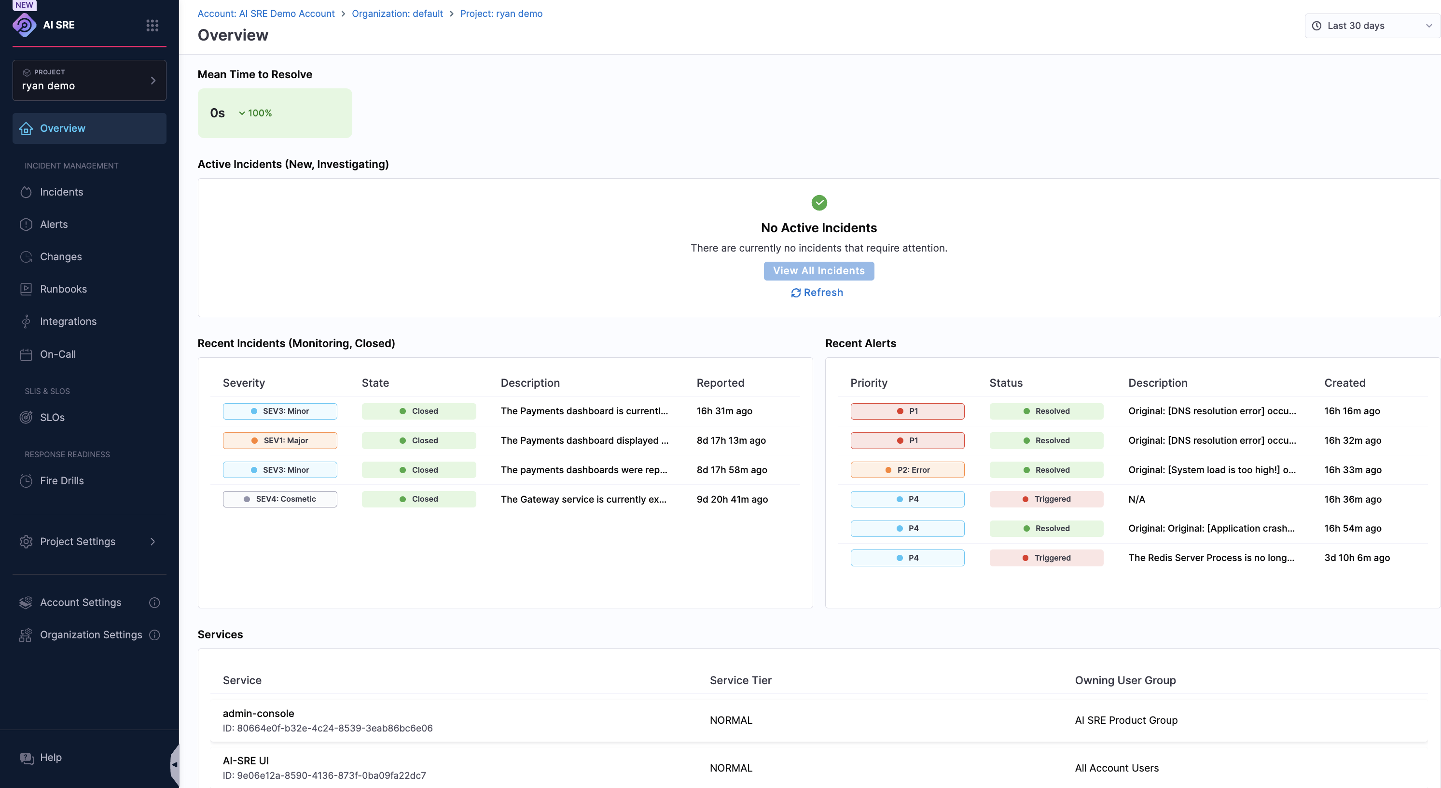Screen dimensions: 1441x788
Task: Click the Account Settings layers icon
Action: [x=26, y=602]
